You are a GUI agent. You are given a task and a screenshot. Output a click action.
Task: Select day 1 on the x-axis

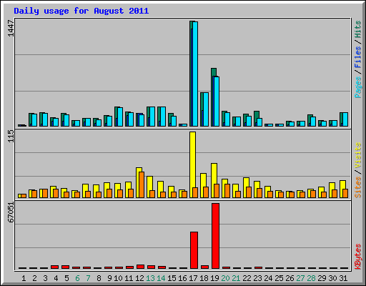coord(24,278)
